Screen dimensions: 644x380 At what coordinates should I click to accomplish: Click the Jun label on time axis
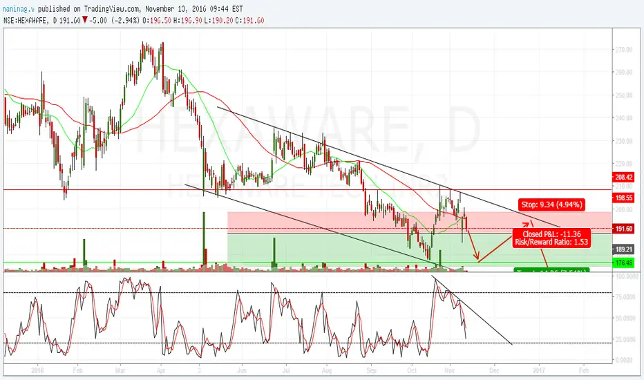242,370
